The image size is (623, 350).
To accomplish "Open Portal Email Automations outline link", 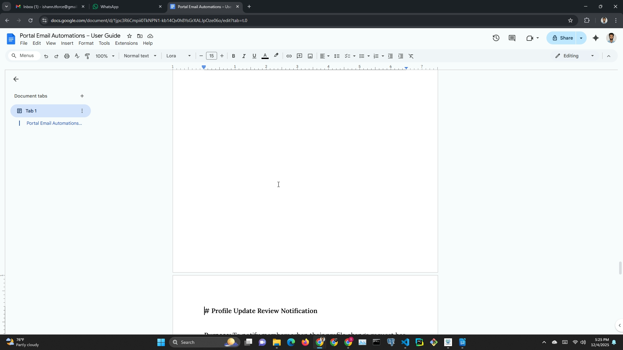I will [54, 123].
